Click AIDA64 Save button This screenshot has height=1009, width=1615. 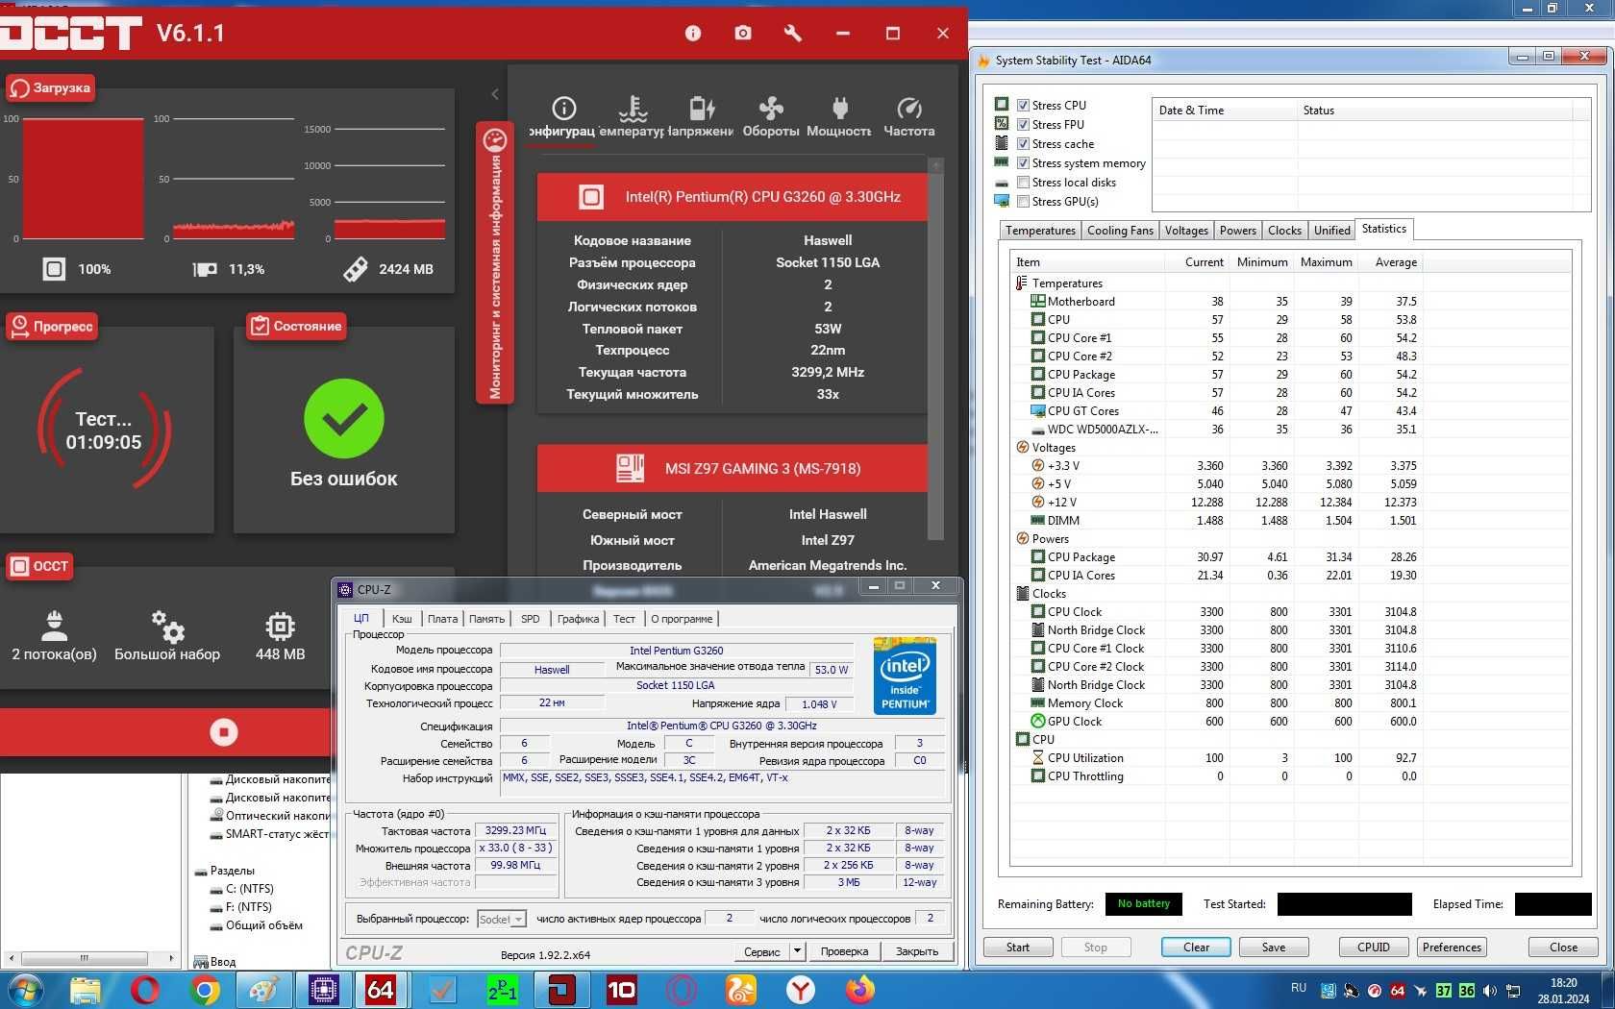(x=1274, y=947)
